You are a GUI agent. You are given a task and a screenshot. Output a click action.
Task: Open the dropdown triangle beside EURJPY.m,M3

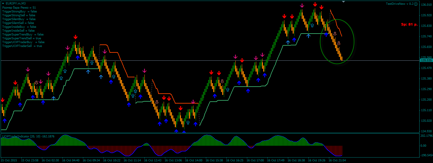[x=3, y=4]
